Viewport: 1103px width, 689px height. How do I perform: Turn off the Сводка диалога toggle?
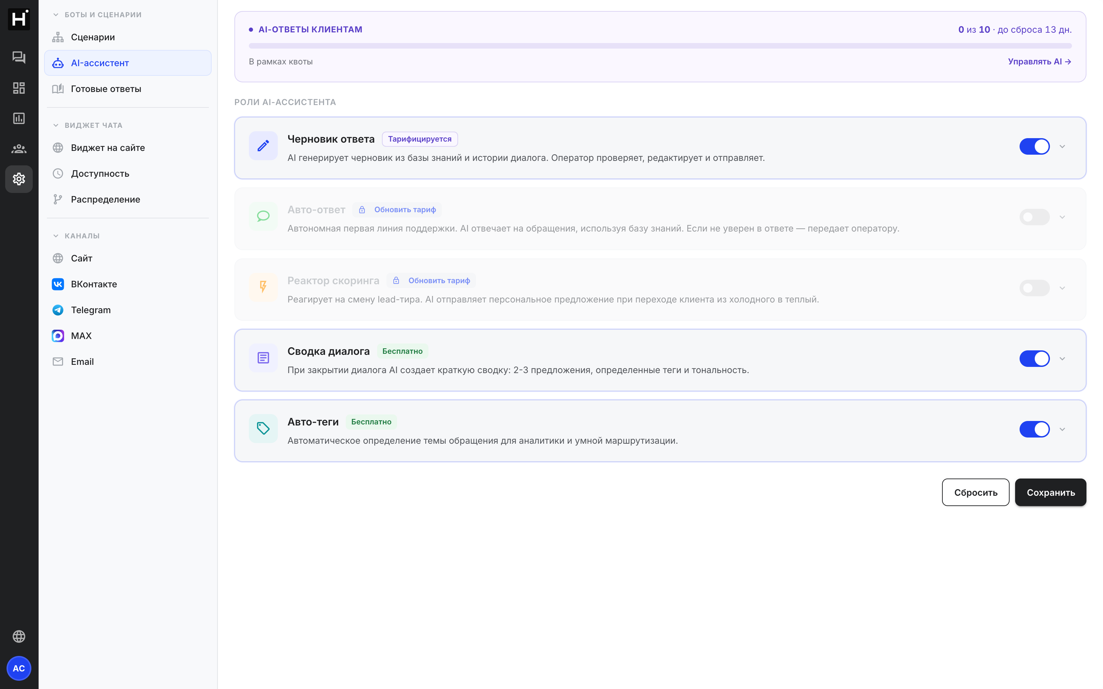point(1034,359)
